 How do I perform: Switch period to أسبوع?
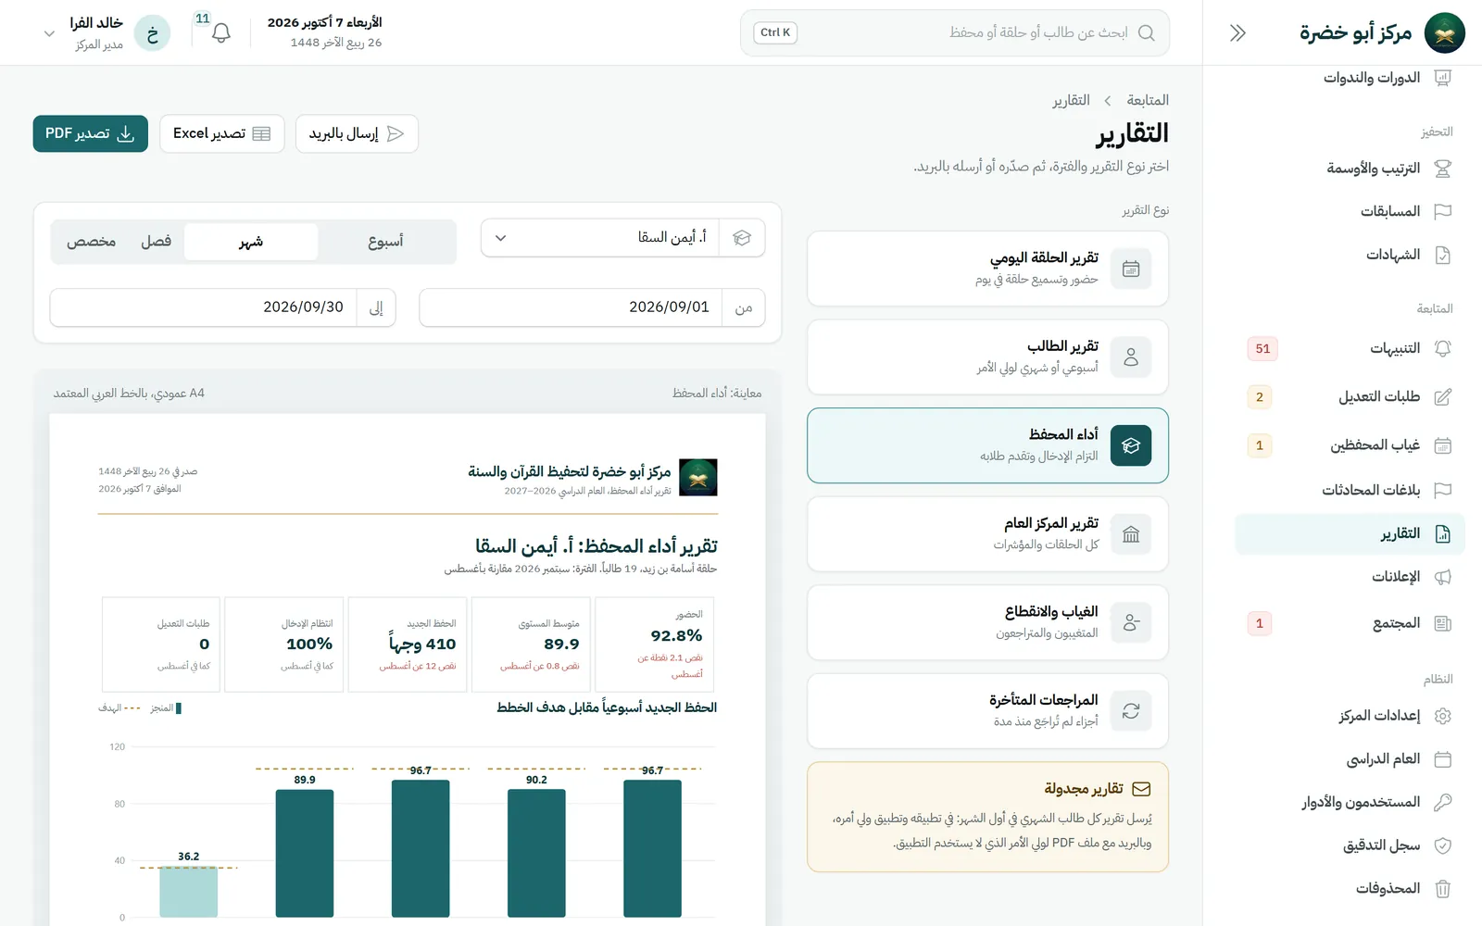tap(385, 242)
